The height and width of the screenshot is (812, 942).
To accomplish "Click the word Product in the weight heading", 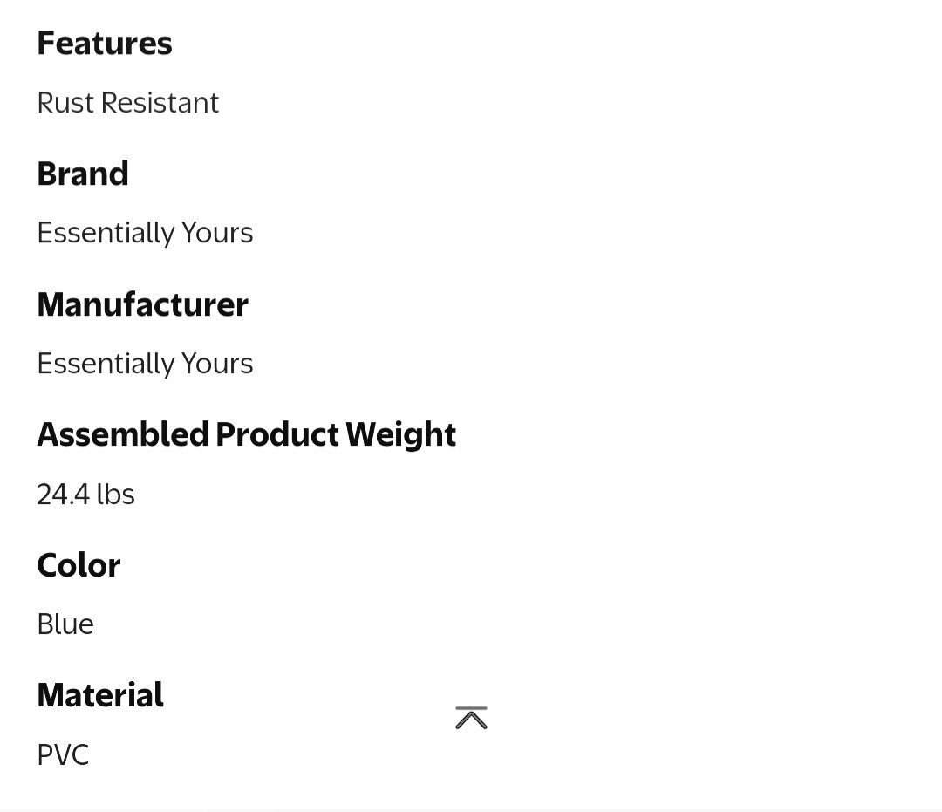I will [277, 434].
